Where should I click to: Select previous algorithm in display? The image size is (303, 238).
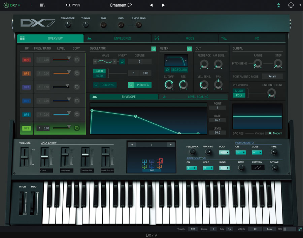pos(132,145)
